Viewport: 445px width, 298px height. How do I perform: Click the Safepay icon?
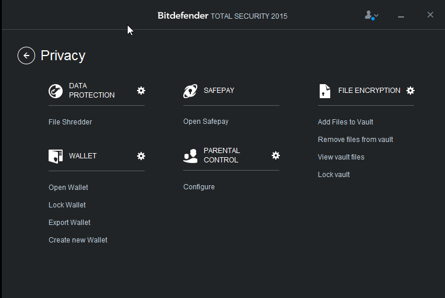(x=190, y=91)
